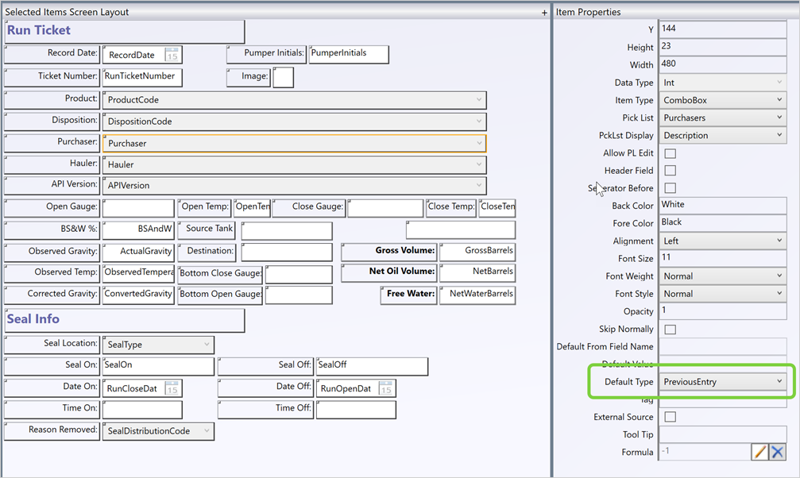Enable the Allow PL Edit checkbox
Image resolution: width=800 pixels, height=478 pixels.
(x=670, y=153)
